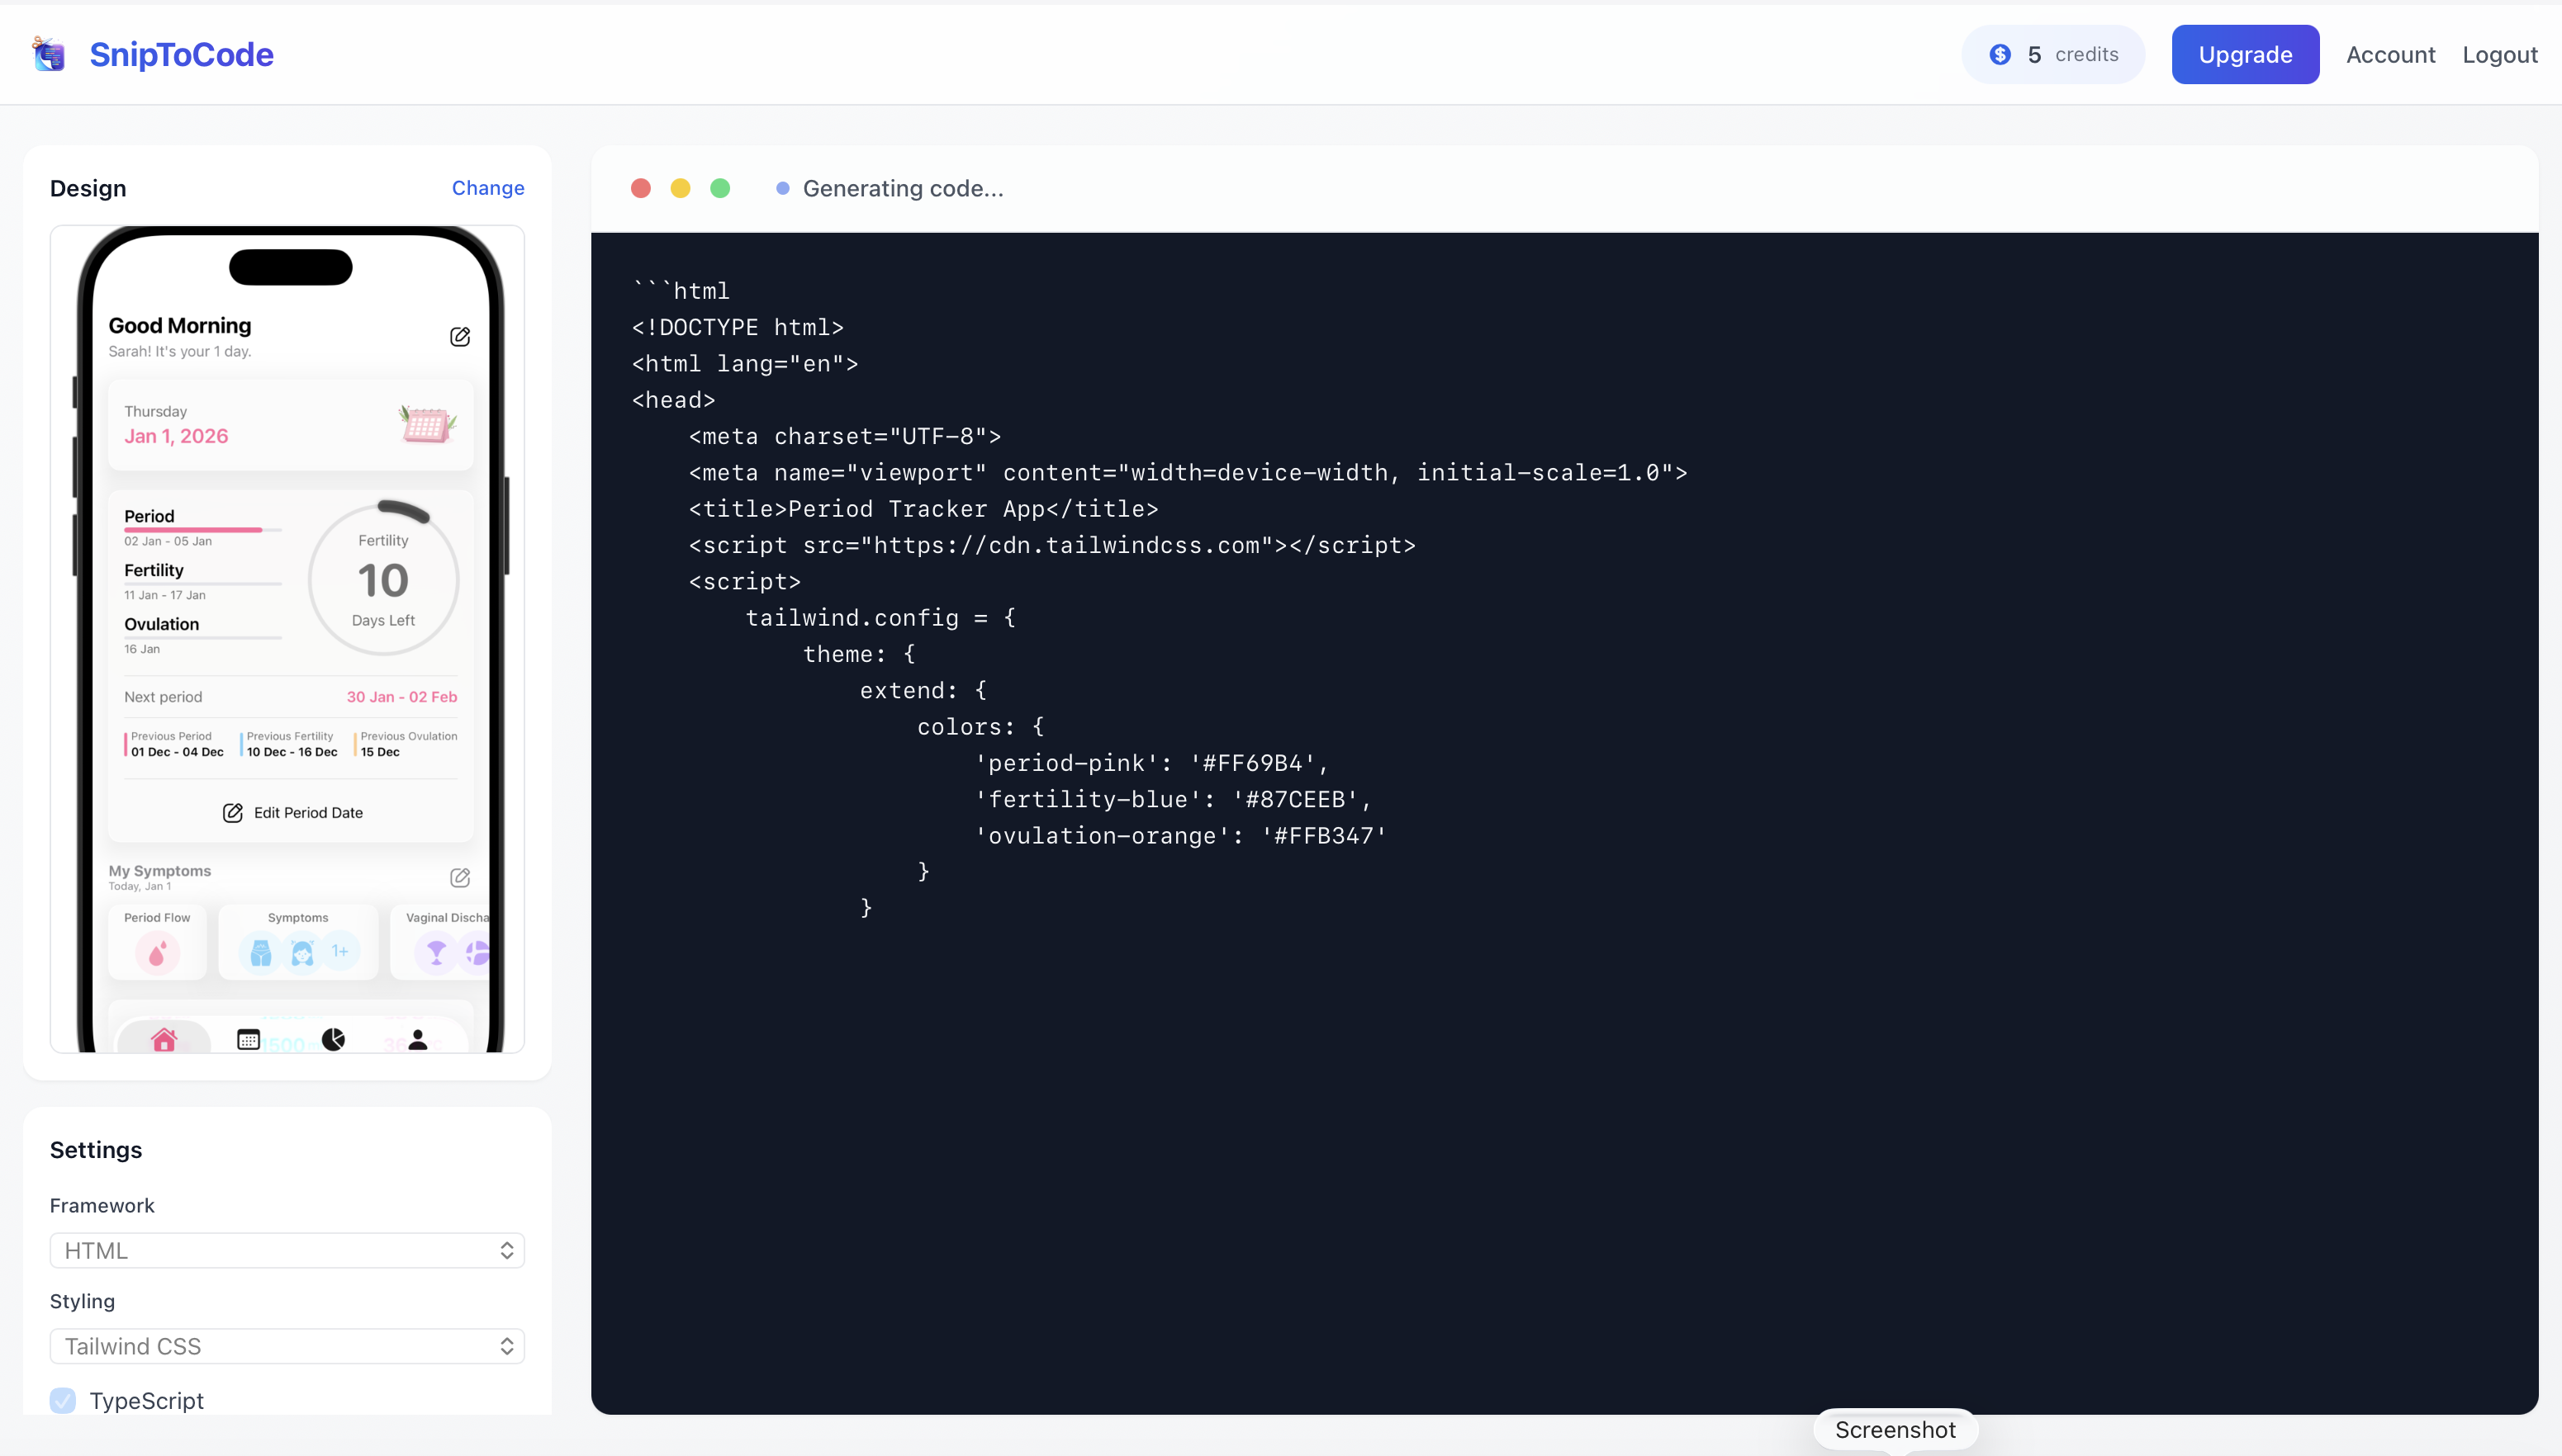2562x1456 pixels.
Task: Click the pencil icon on Edit Period Date
Action: point(233,813)
